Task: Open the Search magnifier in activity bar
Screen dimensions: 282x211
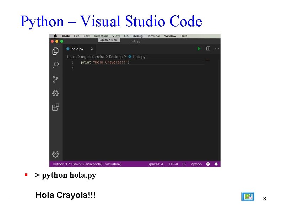Action: tap(55, 65)
